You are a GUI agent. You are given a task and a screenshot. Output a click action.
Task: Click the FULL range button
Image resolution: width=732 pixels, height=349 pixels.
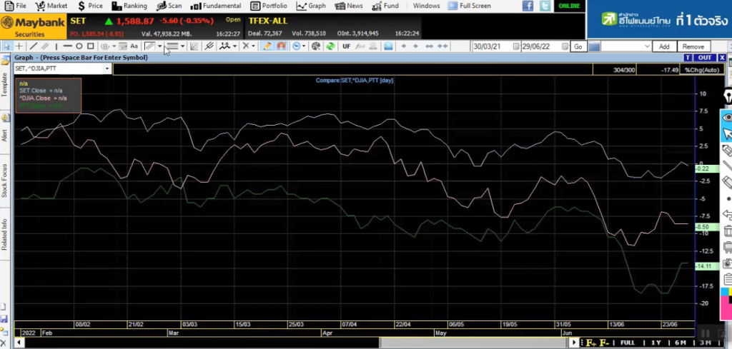point(628,343)
